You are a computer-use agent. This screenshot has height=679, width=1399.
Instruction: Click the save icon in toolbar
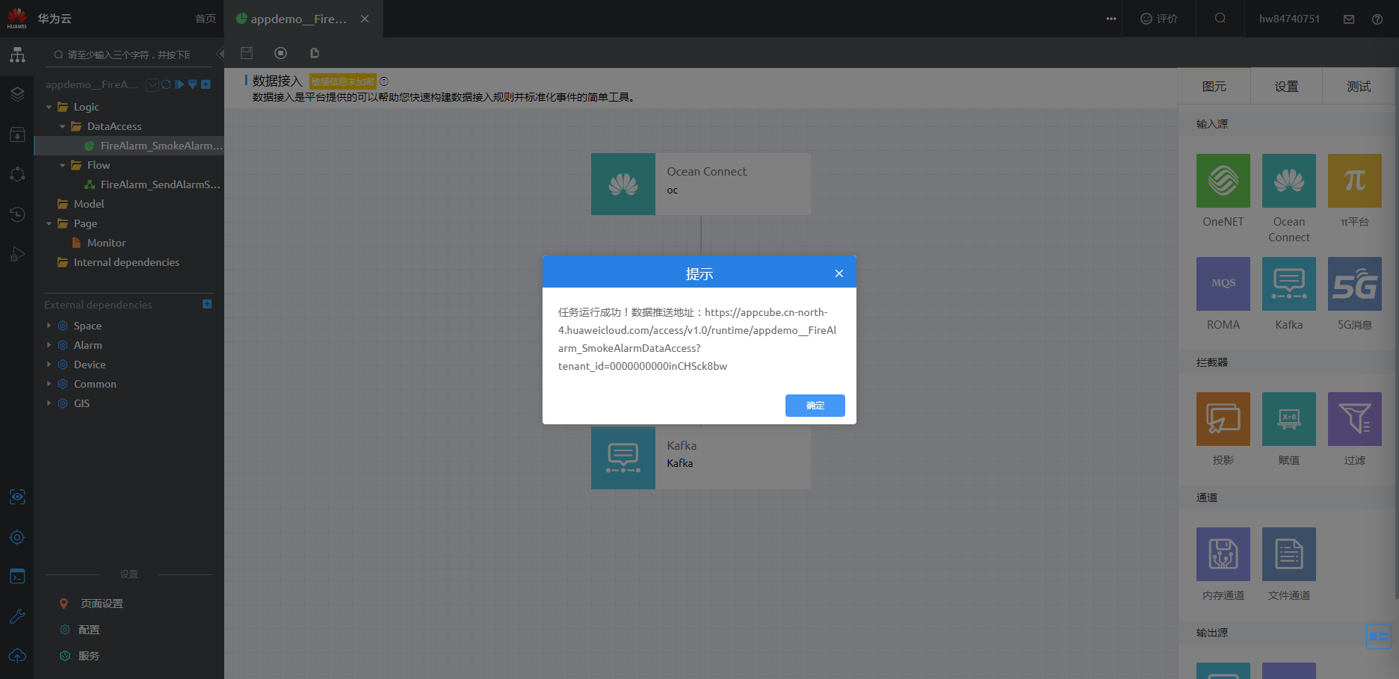tap(247, 53)
